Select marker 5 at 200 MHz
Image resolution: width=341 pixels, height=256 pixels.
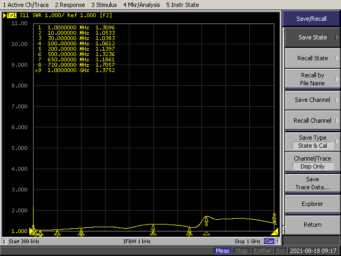tap(81, 231)
